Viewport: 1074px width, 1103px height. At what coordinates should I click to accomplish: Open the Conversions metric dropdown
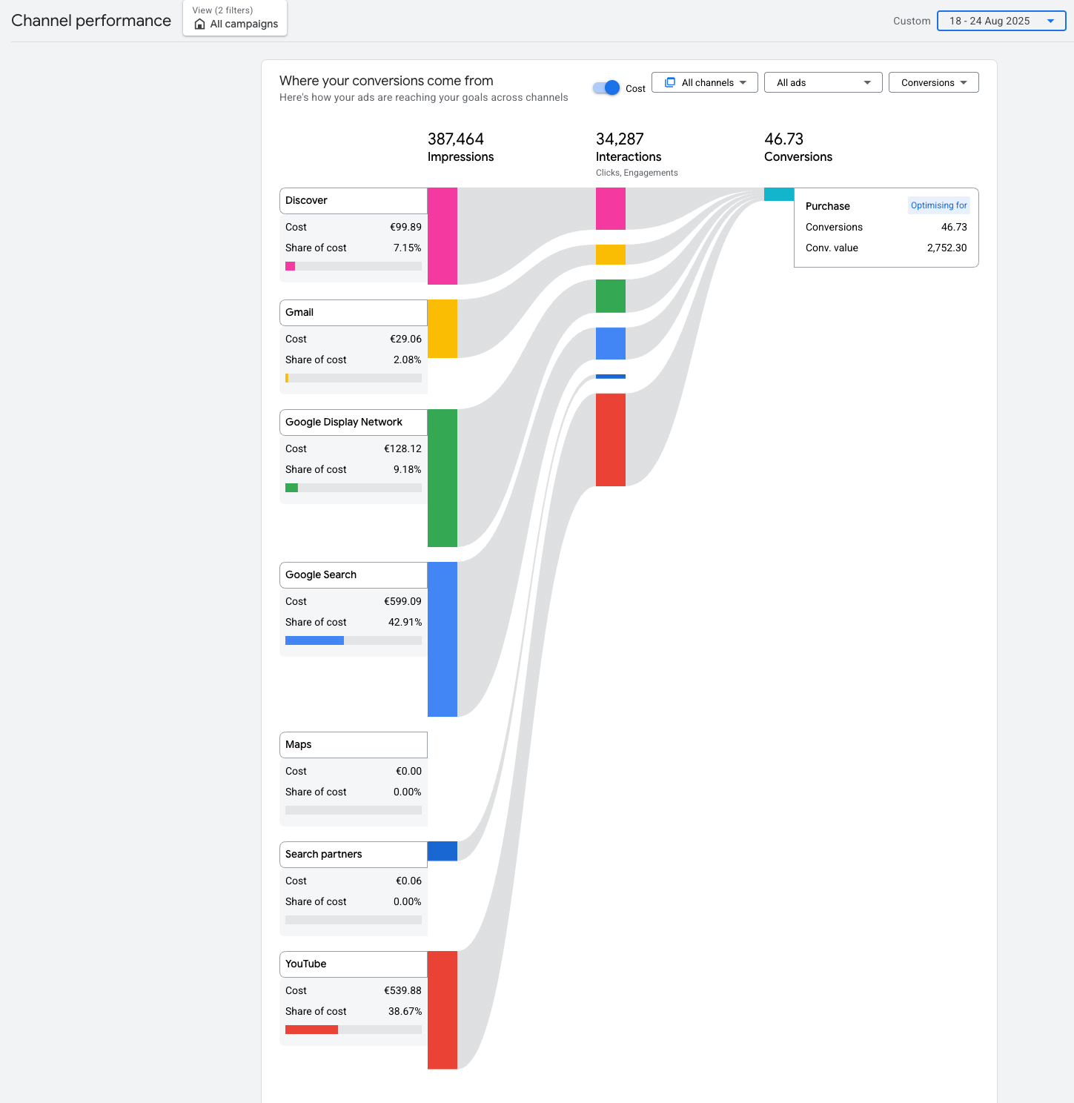[933, 82]
